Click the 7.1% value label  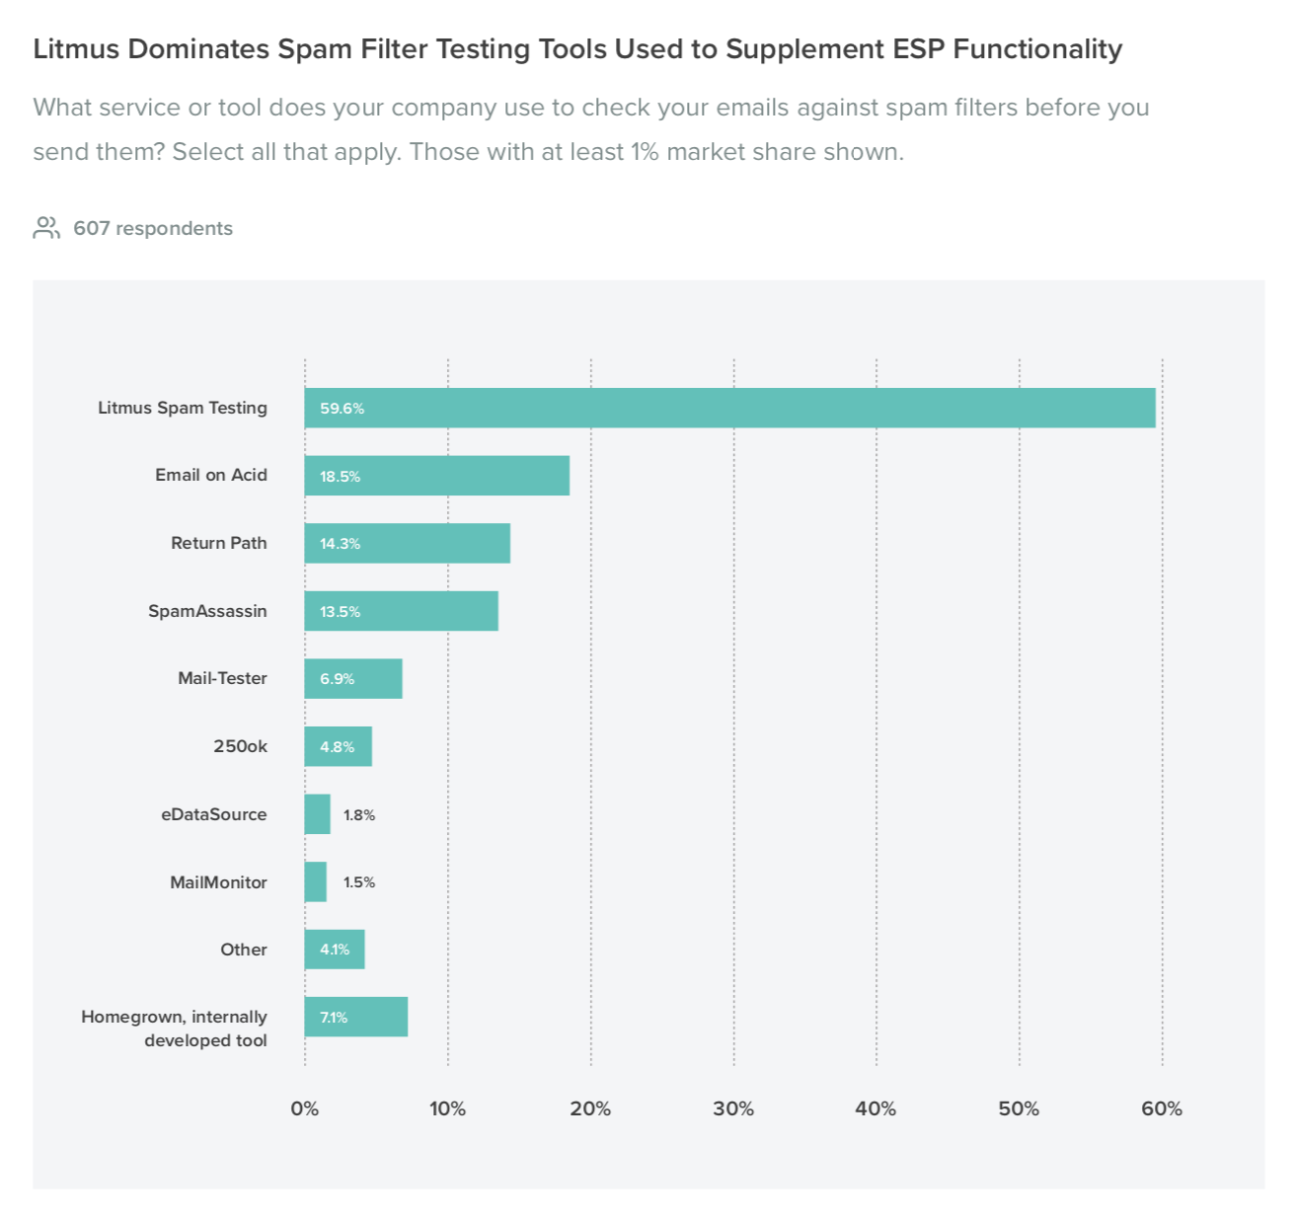click(334, 1018)
